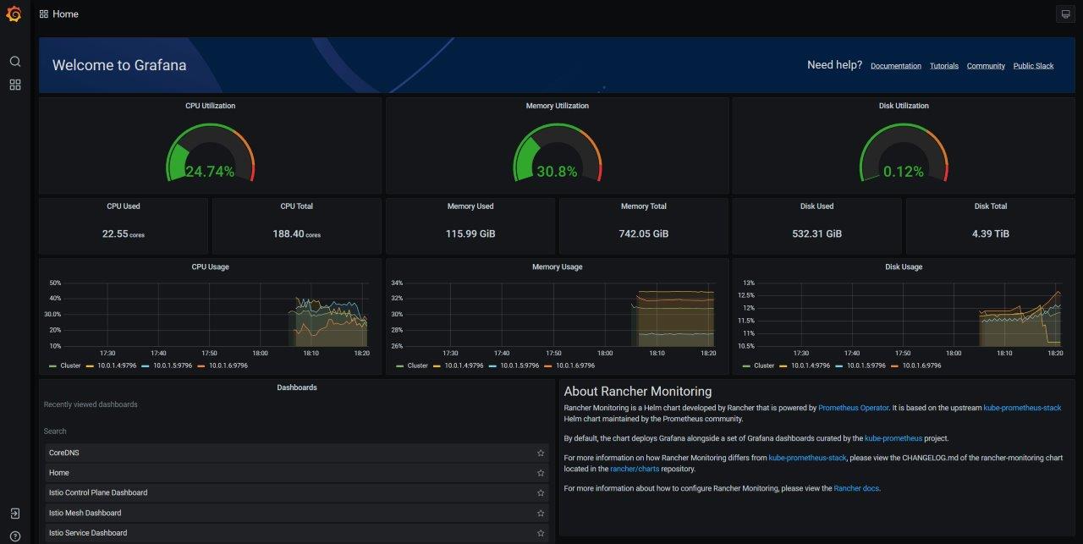
Task: Click the About Rancher Monitoring heading
Action: (638, 391)
